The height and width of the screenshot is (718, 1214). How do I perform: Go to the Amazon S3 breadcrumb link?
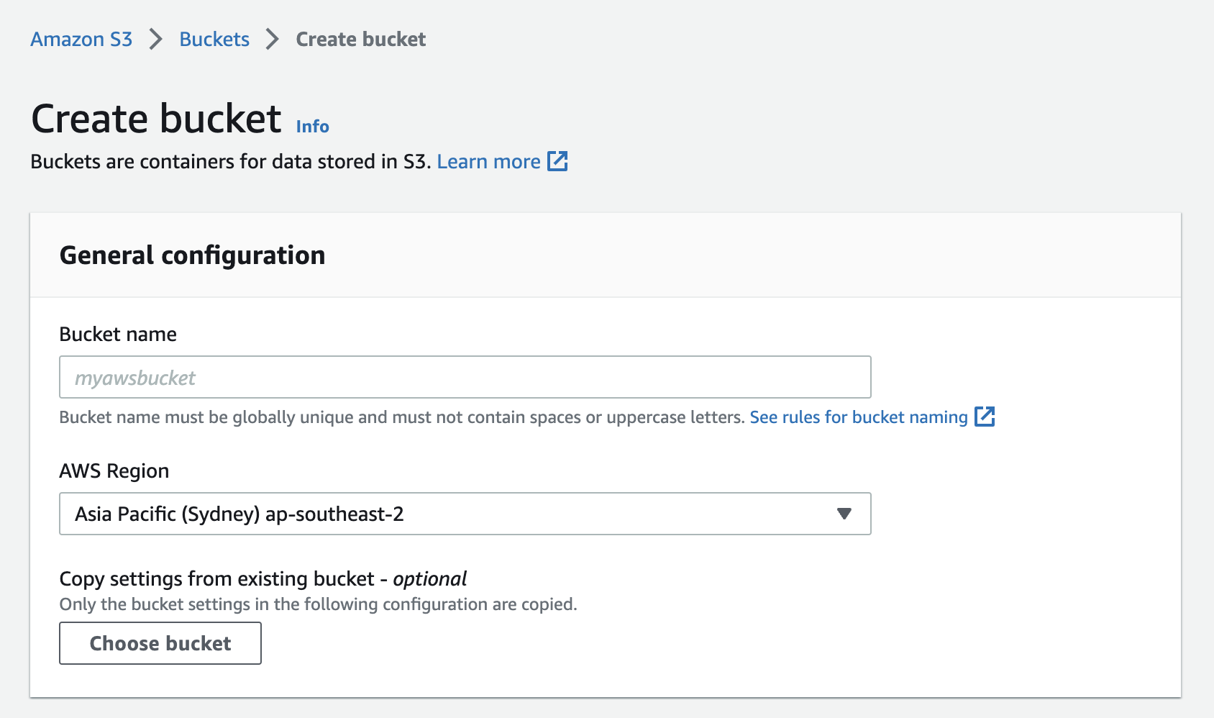[x=81, y=39]
